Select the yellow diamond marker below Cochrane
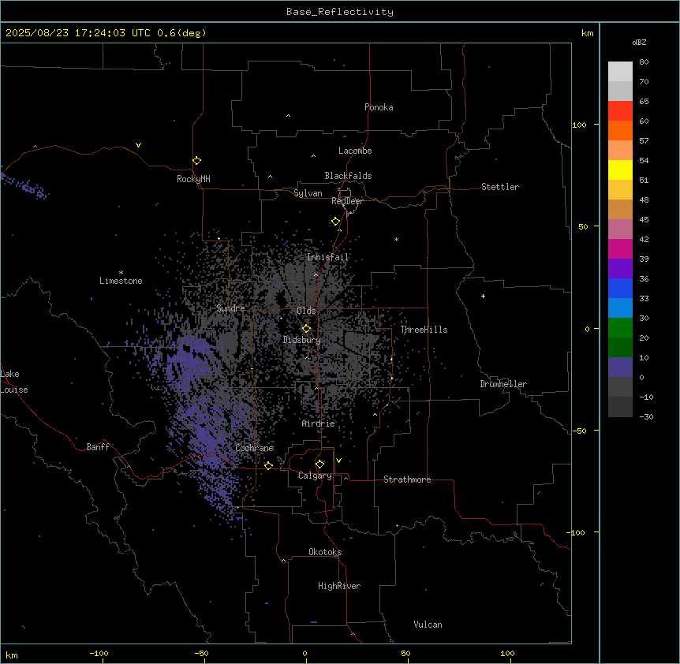 [x=268, y=466]
